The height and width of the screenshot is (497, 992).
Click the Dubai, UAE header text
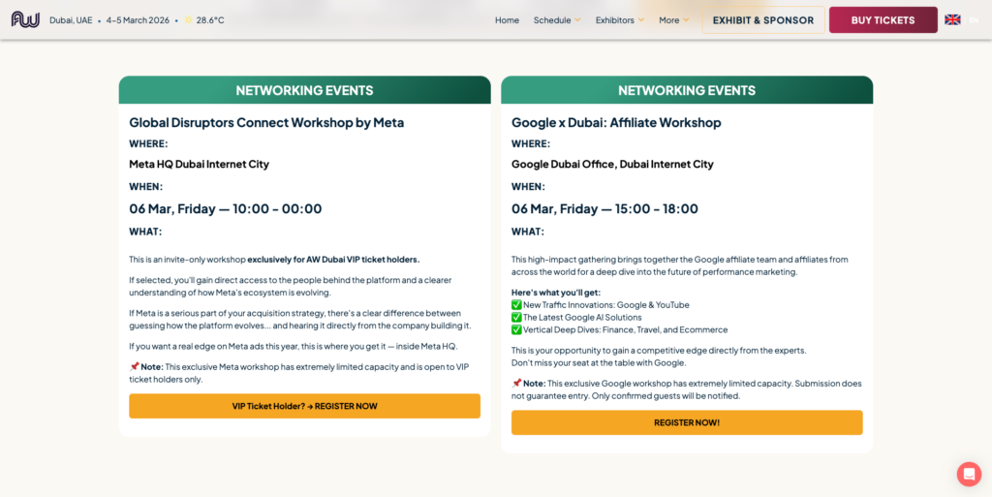(71, 20)
